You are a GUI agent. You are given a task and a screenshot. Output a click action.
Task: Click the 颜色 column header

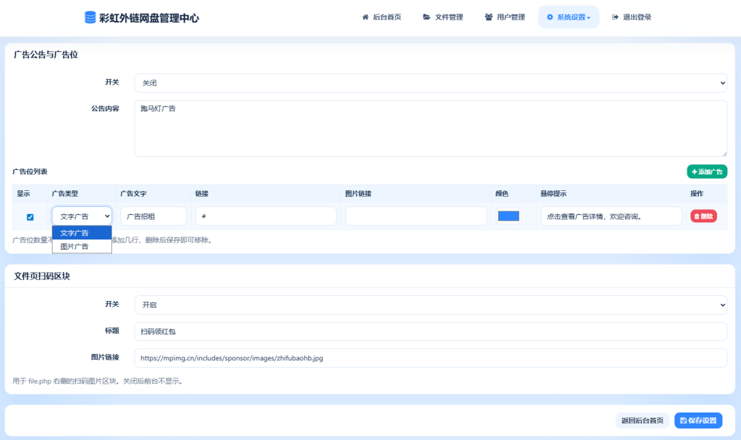coord(502,194)
